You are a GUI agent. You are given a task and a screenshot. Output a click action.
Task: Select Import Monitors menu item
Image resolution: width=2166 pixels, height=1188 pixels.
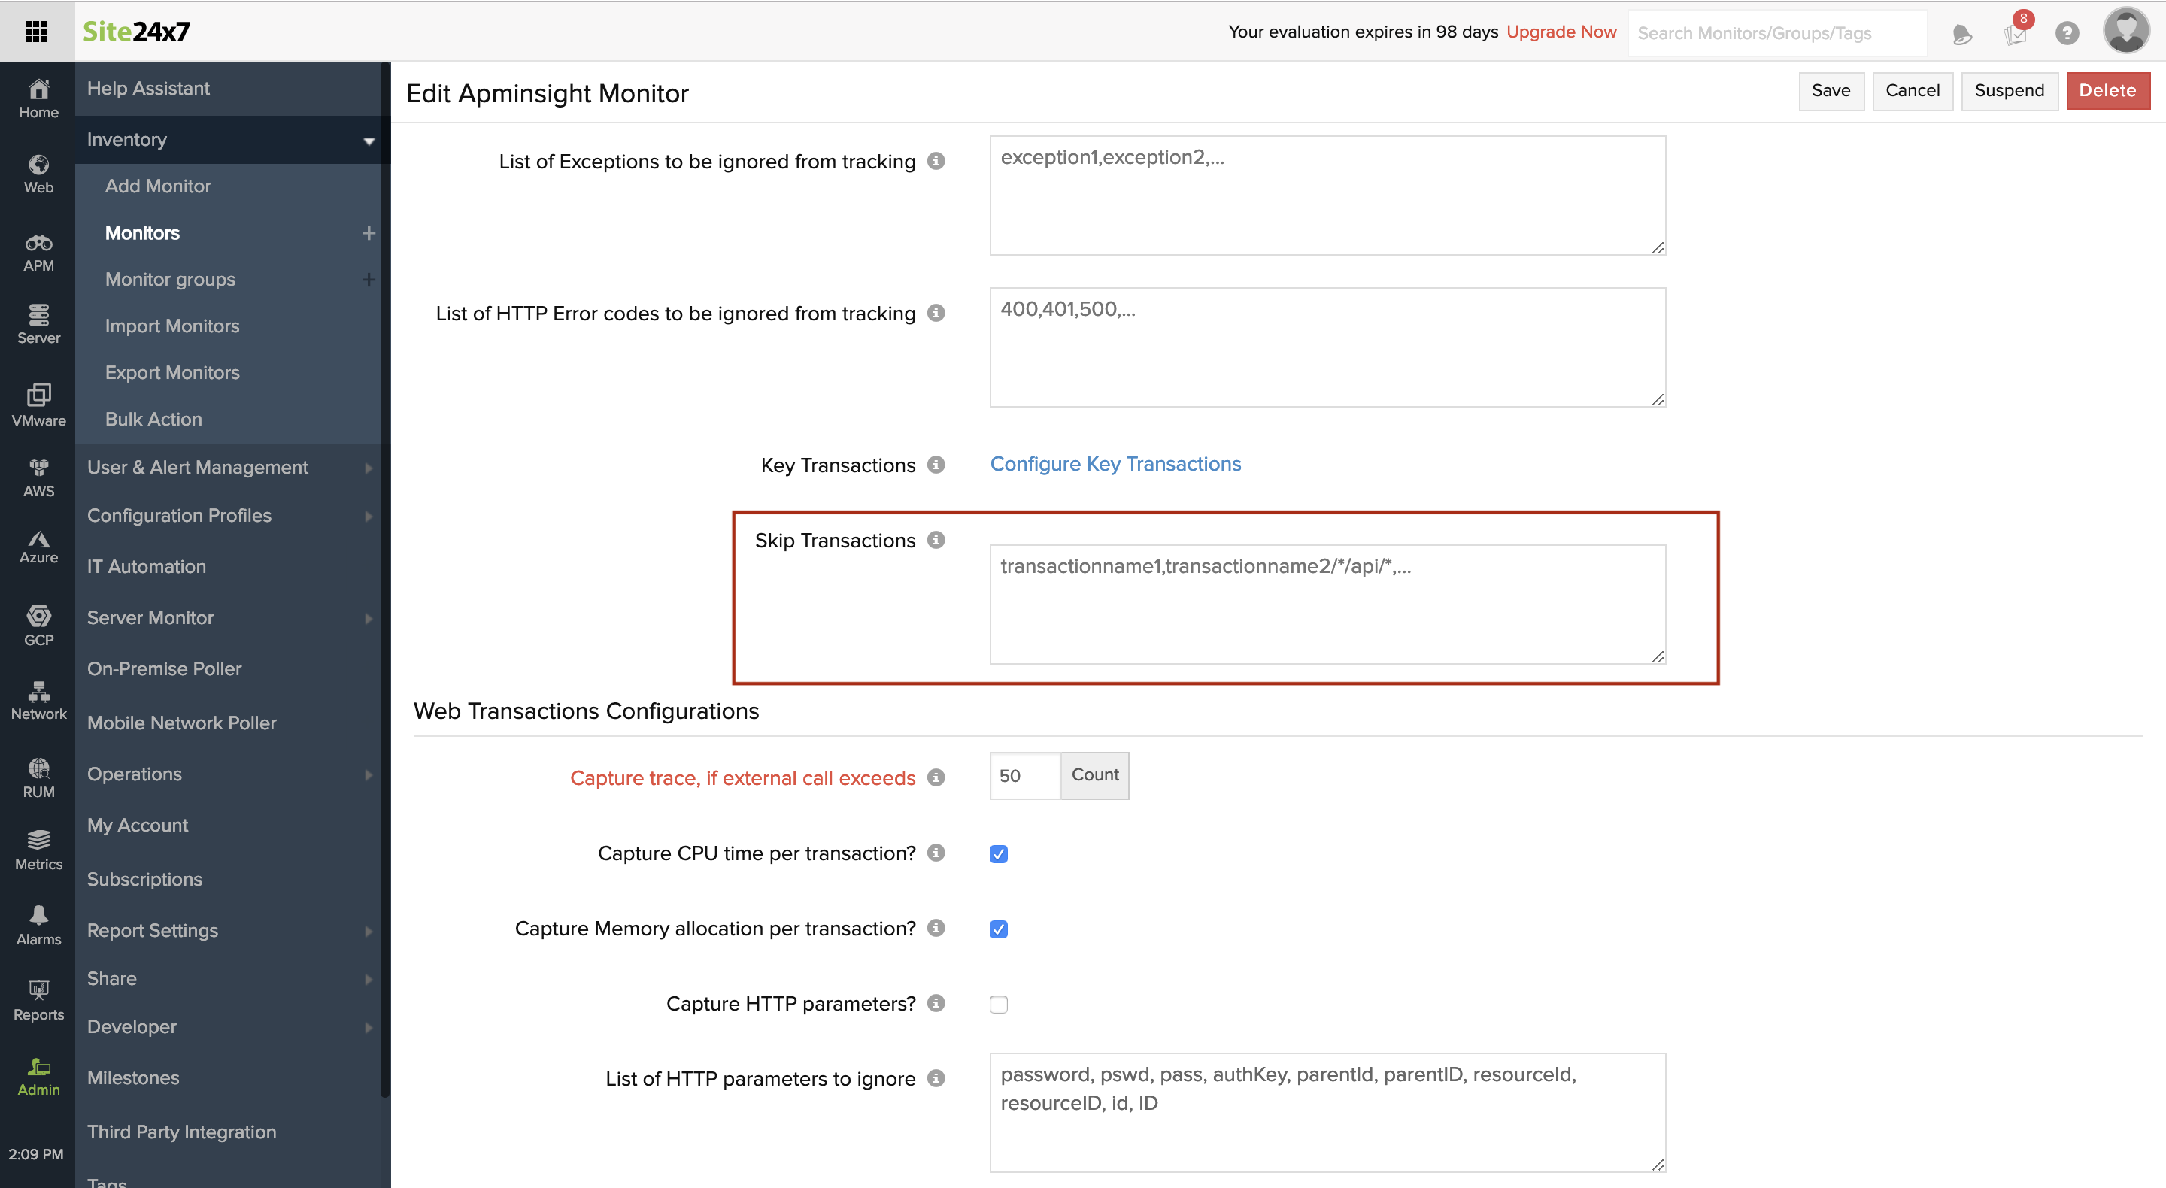click(171, 326)
